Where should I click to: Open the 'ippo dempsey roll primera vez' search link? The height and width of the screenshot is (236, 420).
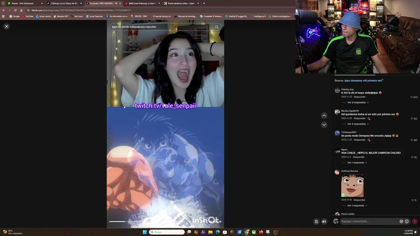363,80
